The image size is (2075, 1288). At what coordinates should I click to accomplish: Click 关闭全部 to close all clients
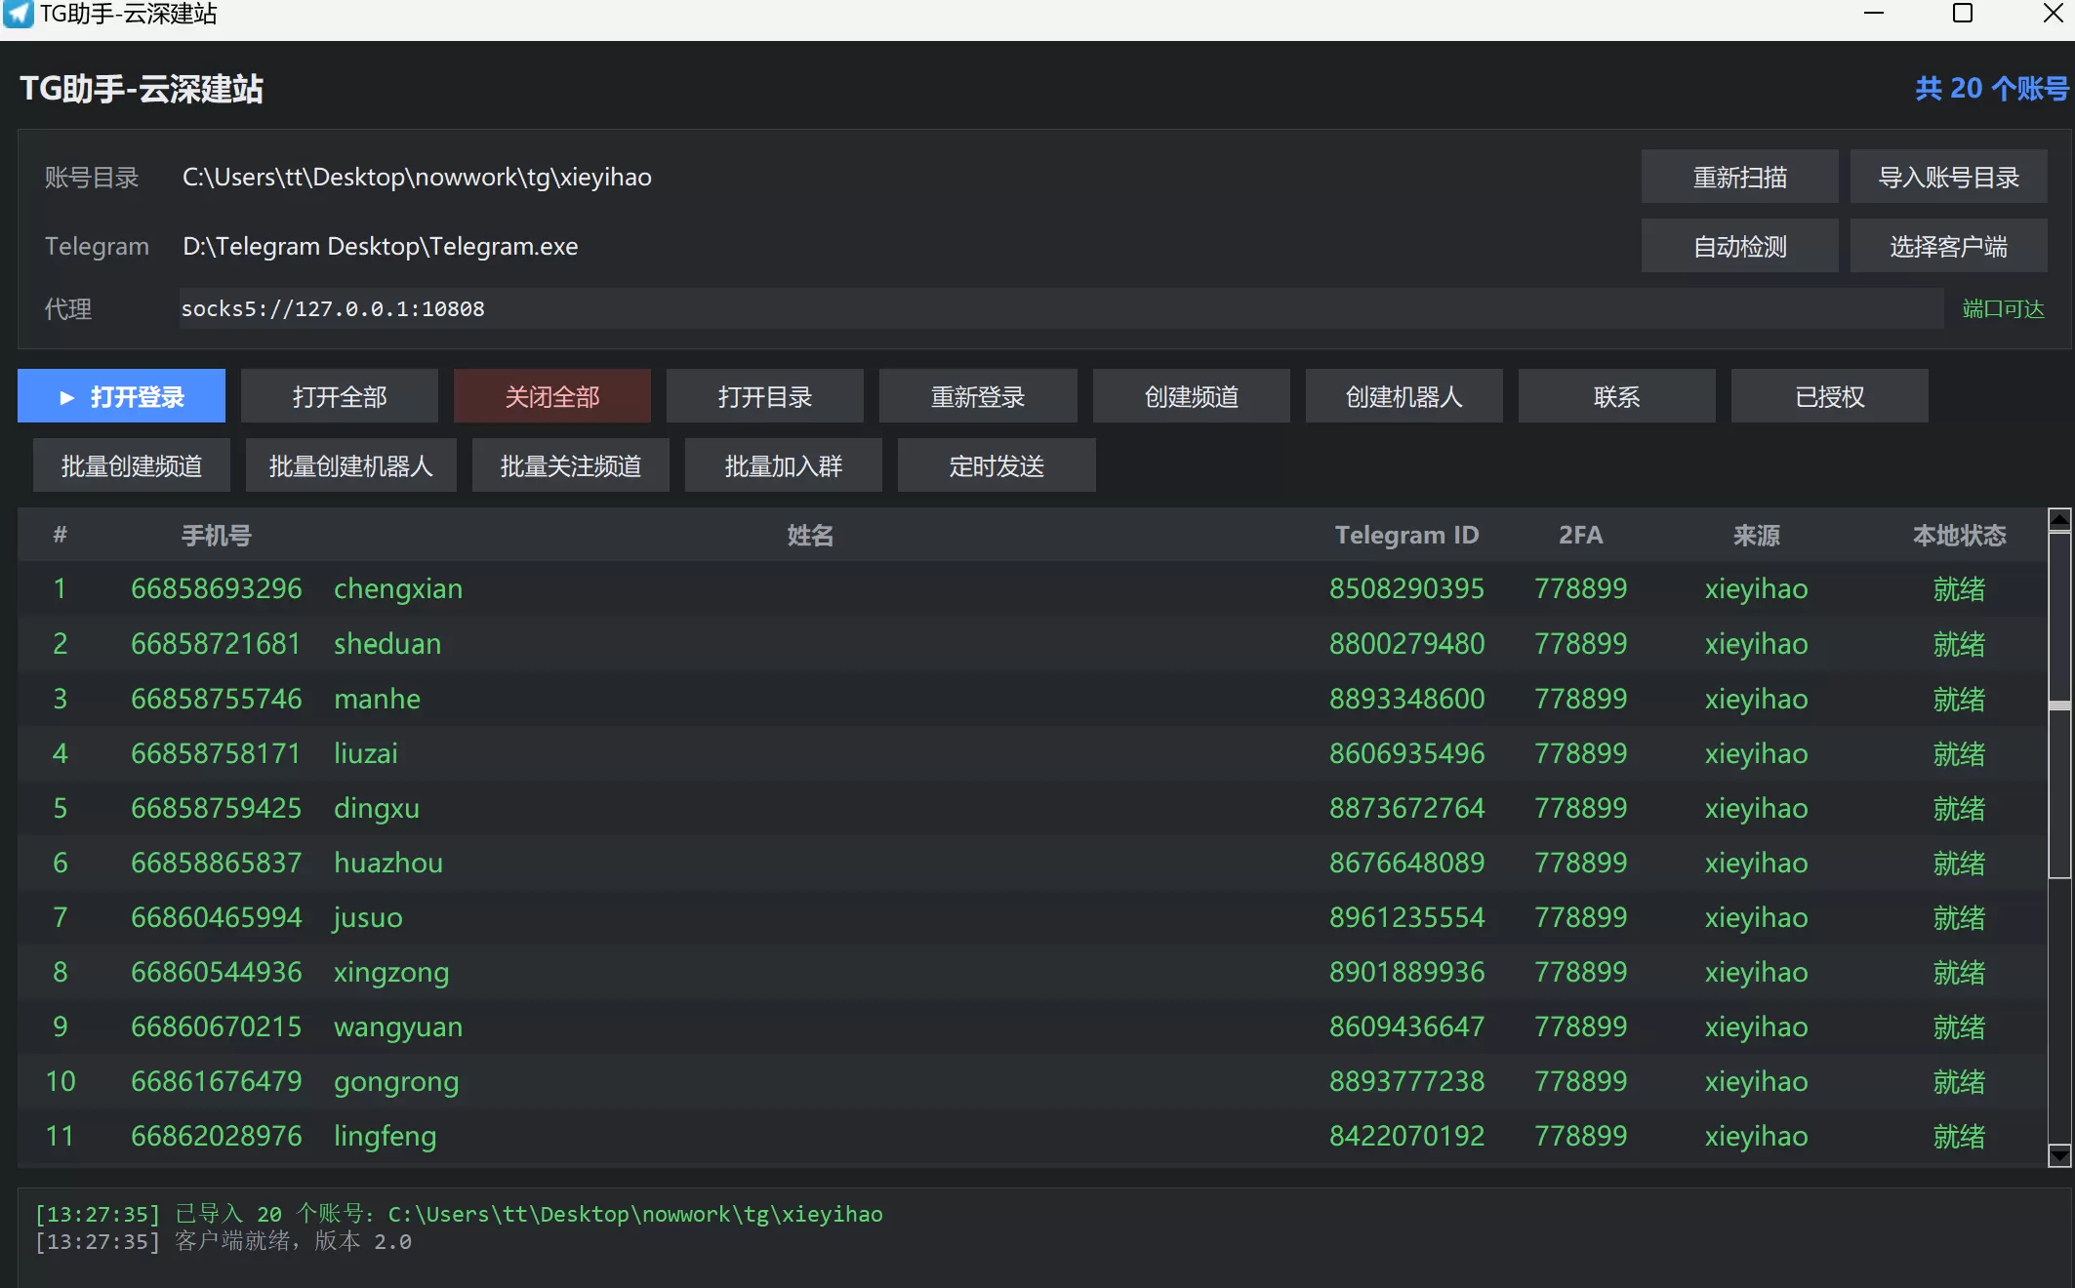(x=552, y=396)
